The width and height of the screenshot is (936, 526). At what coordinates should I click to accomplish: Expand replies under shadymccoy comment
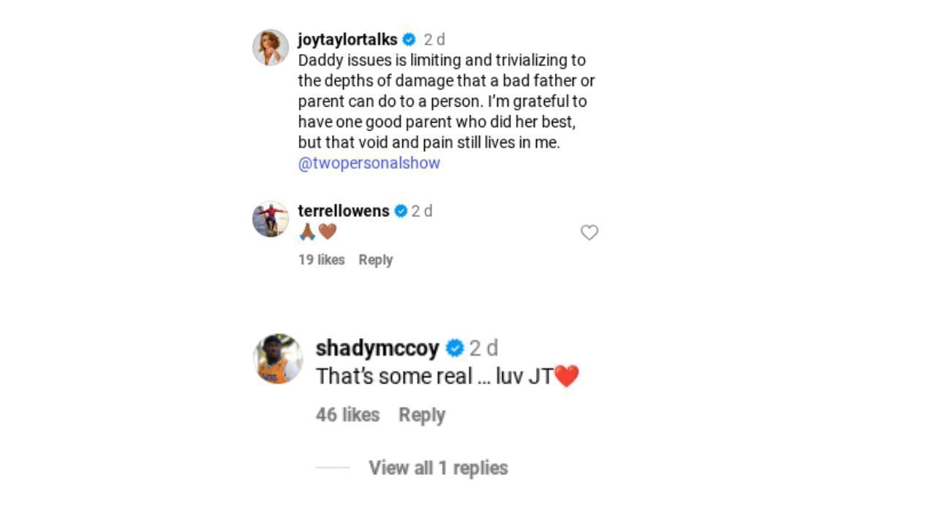(437, 468)
